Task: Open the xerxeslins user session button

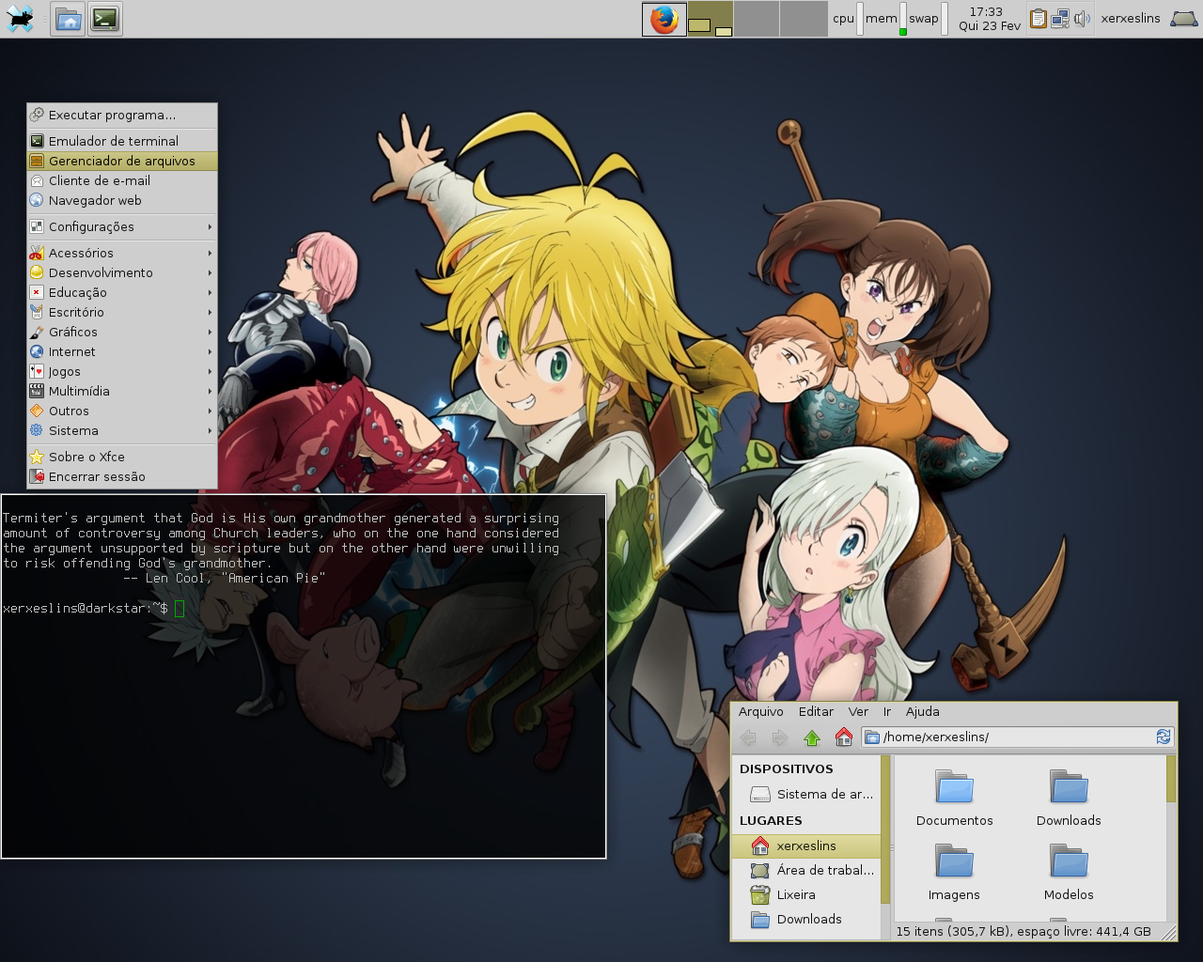Action: pyautogui.click(x=1131, y=19)
